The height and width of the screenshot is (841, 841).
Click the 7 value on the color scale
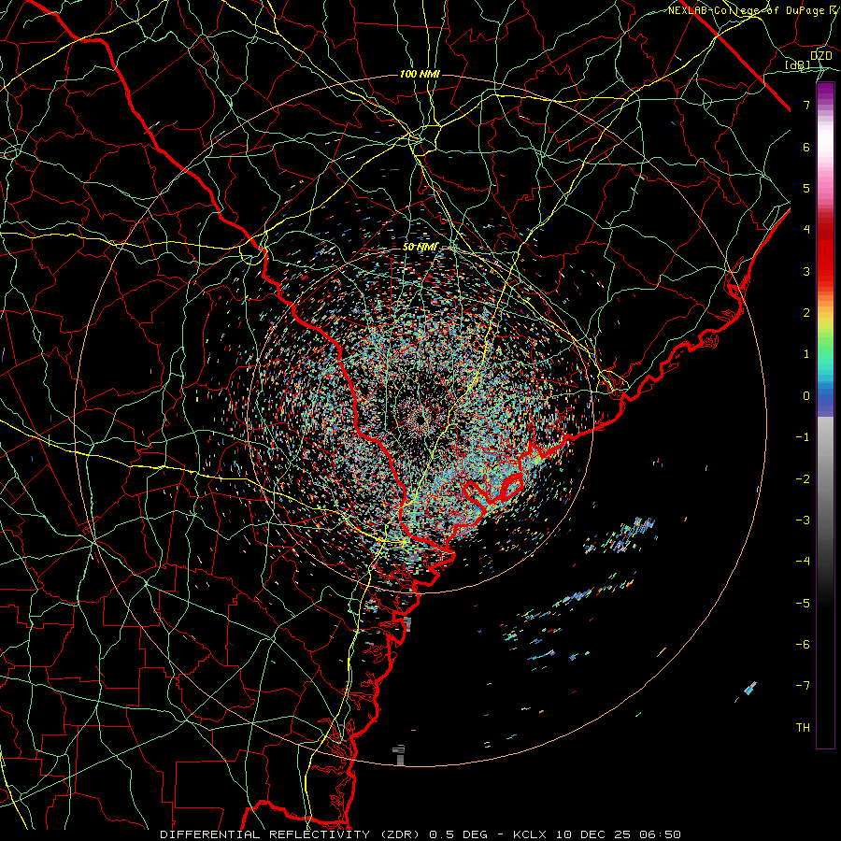[806, 105]
